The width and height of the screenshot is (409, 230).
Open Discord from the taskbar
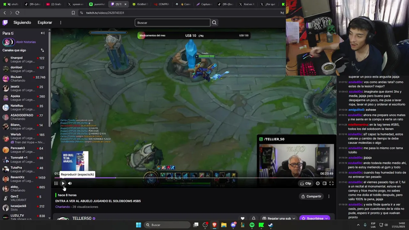[x=233, y=225]
